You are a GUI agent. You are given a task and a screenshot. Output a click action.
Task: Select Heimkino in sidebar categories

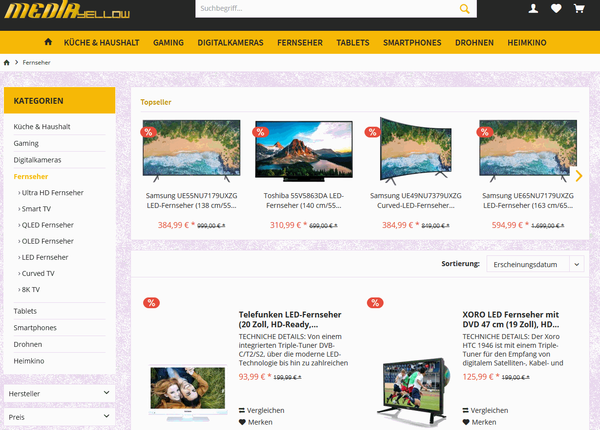(29, 361)
